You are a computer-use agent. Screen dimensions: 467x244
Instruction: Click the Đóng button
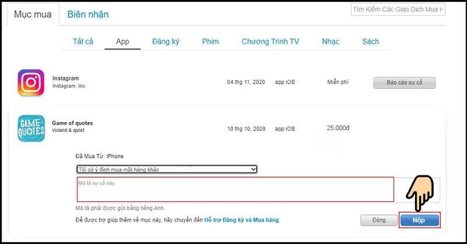[x=379, y=220]
